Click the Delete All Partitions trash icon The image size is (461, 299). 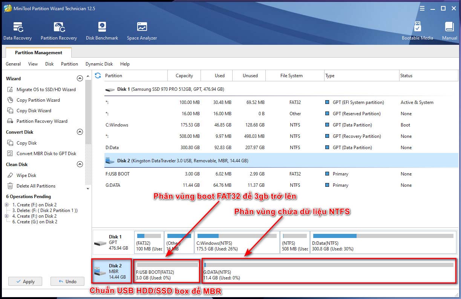tap(10, 186)
